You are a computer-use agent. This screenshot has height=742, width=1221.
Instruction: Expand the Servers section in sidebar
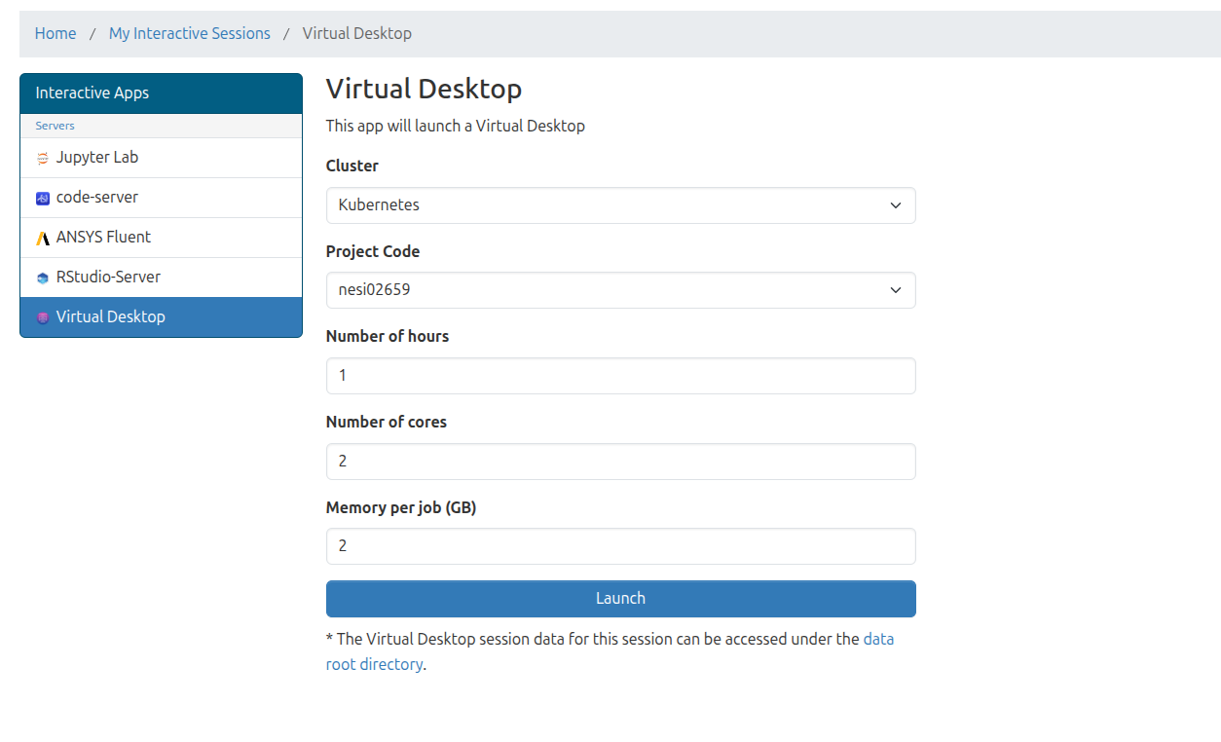55,125
